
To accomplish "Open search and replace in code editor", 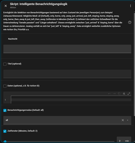I will (x=124, y=94).
